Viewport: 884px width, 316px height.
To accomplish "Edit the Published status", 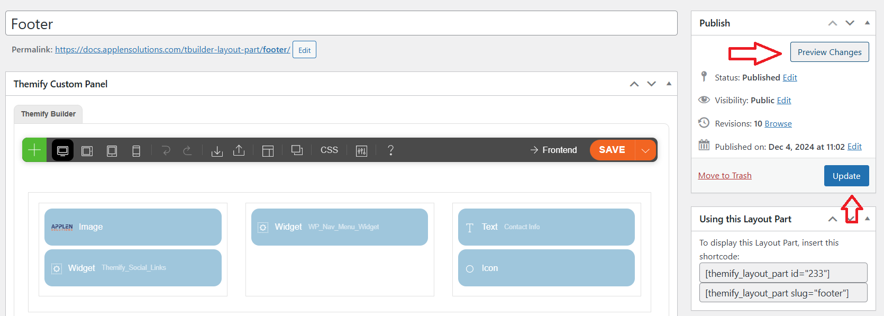I will (x=790, y=77).
